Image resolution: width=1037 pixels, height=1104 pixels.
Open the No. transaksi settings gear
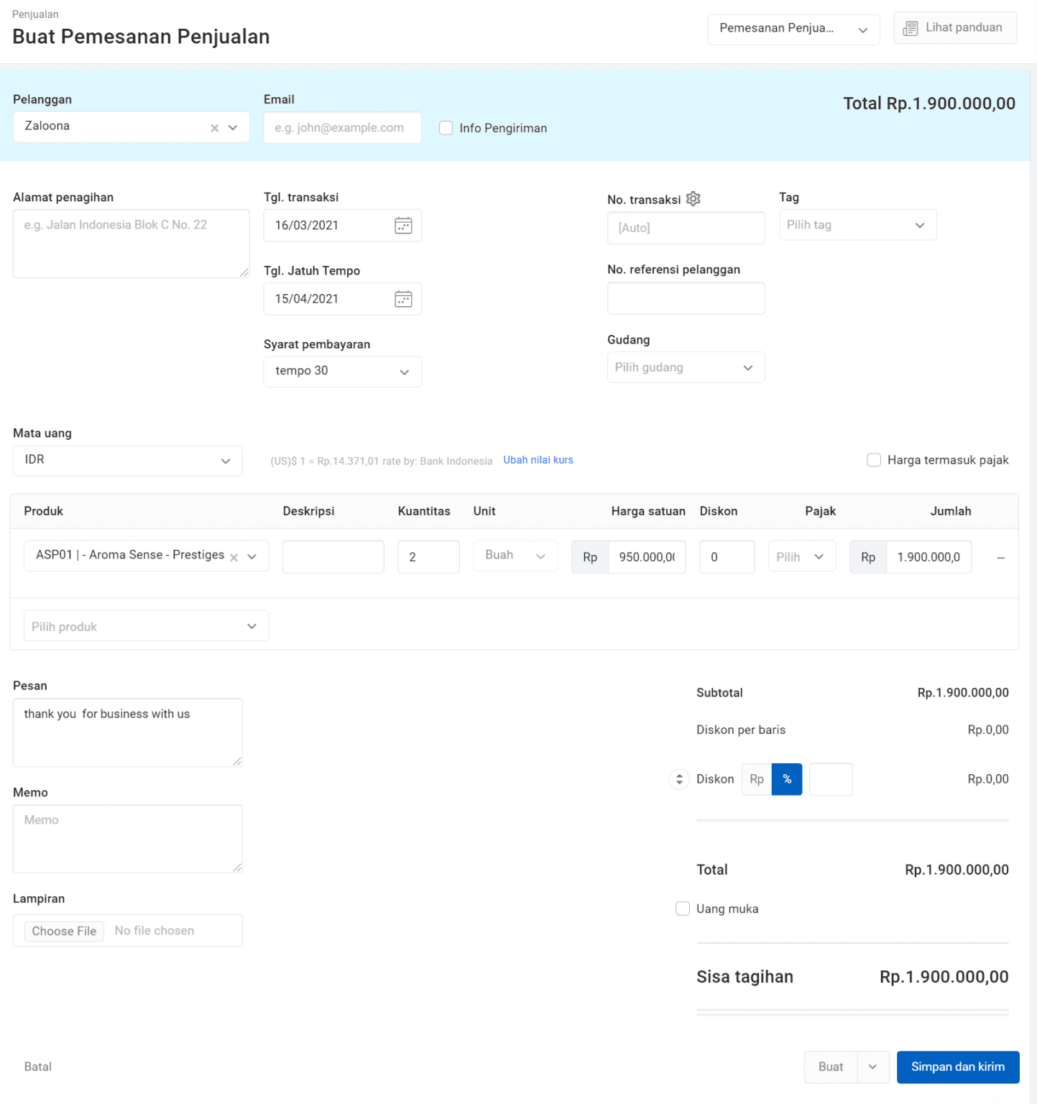[693, 198]
